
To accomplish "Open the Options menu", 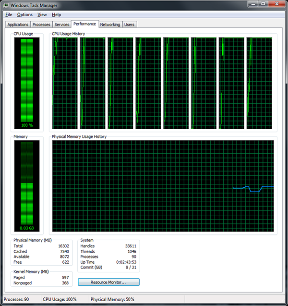I will [25, 14].
